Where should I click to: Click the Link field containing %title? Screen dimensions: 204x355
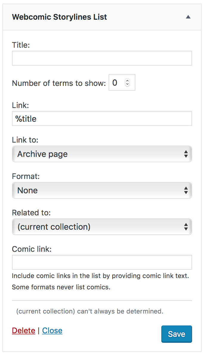coord(102,119)
